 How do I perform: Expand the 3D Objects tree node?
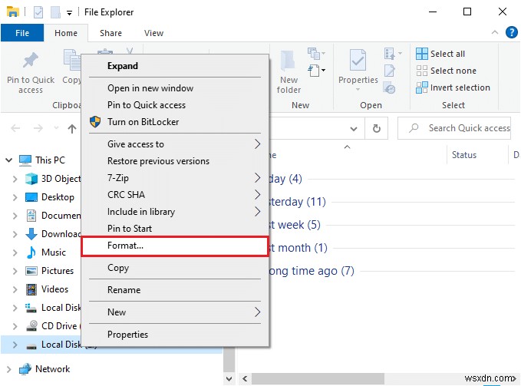coord(15,179)
